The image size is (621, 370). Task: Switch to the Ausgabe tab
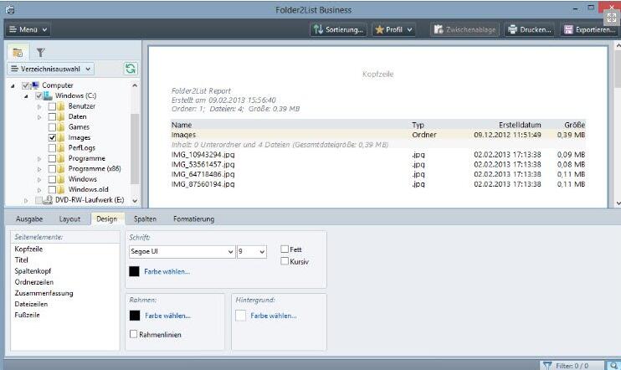tap(29, 219)
